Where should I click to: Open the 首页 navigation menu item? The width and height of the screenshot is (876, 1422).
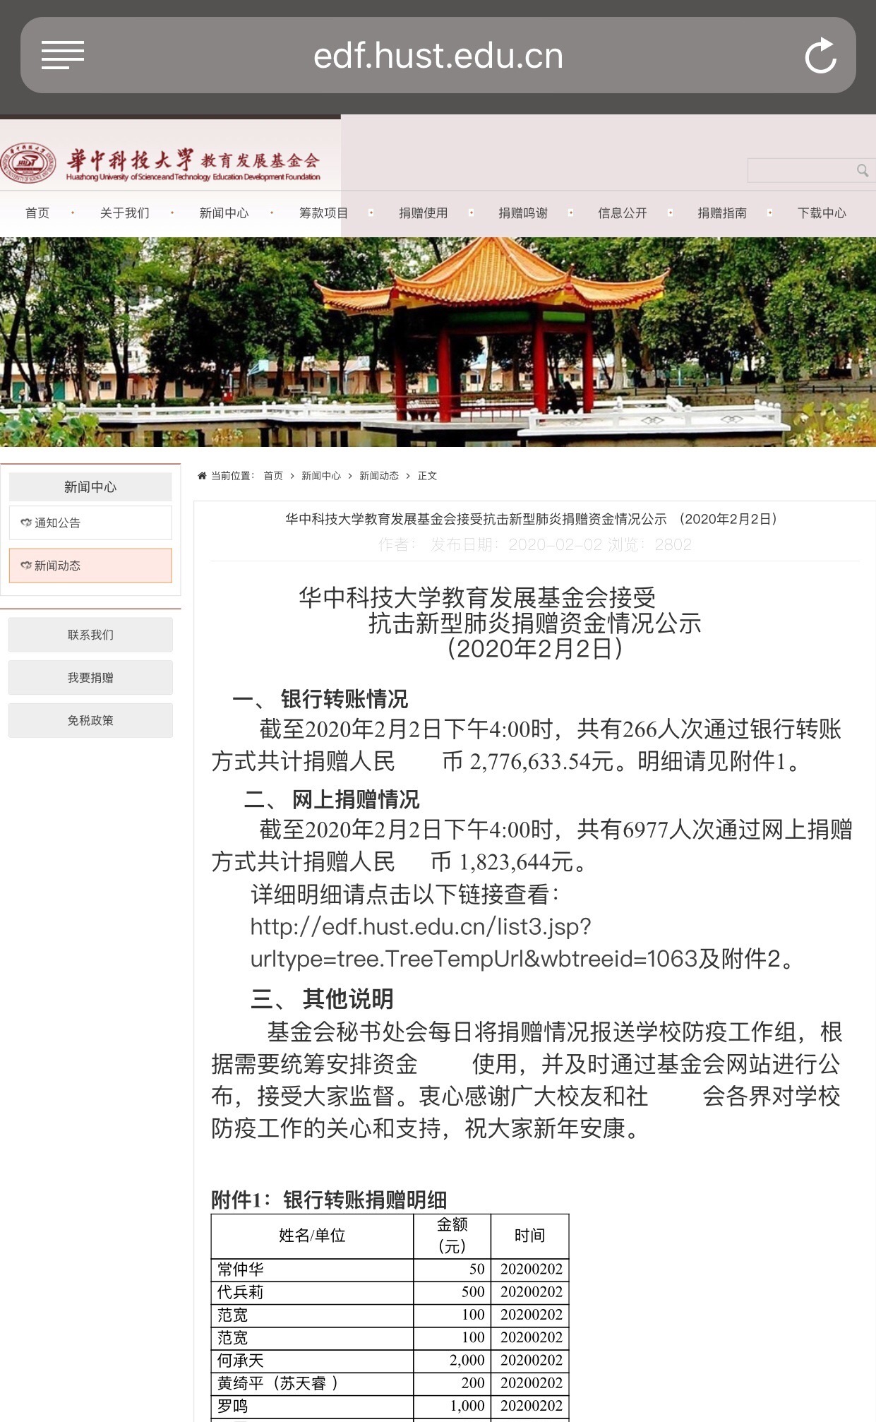[x=37, y=213]
